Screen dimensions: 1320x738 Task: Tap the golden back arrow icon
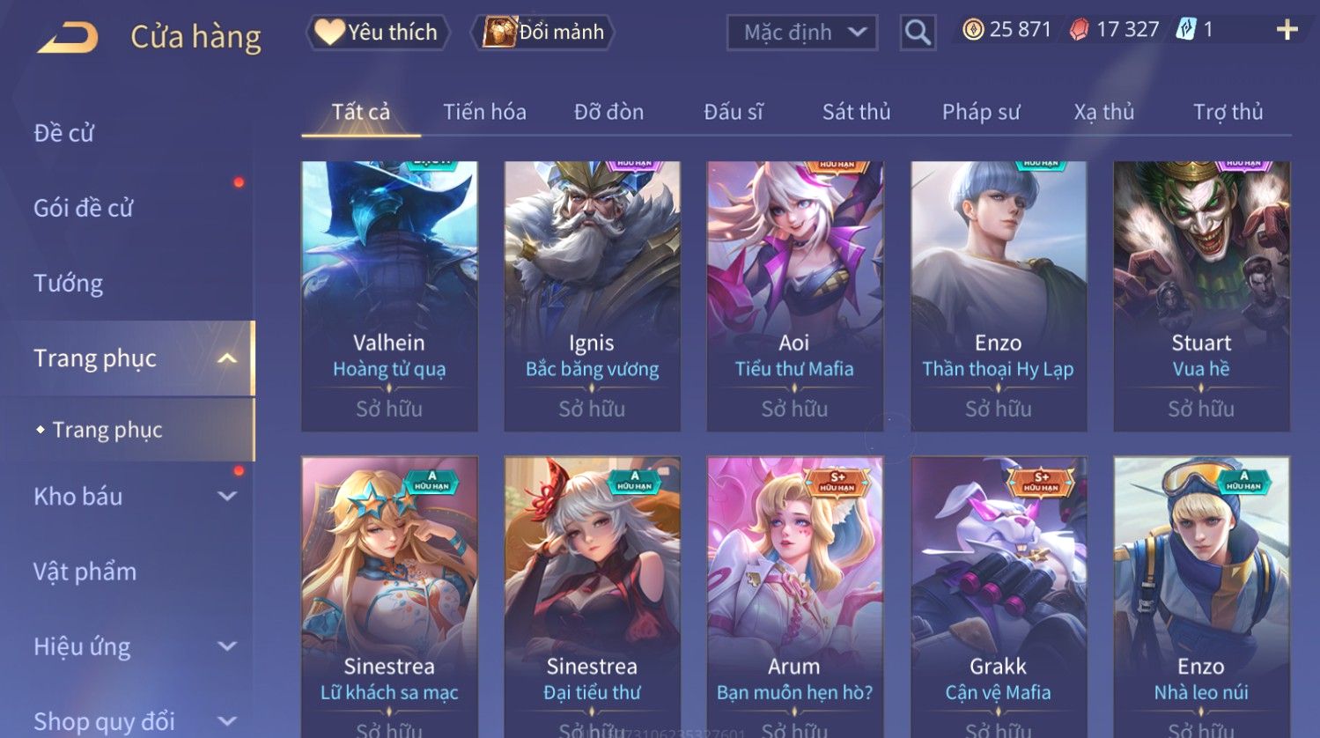(x=68, y=38)
